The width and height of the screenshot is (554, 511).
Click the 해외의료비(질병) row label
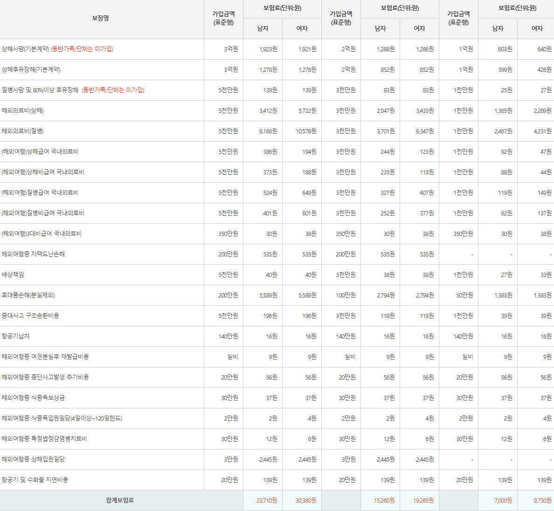22,131
